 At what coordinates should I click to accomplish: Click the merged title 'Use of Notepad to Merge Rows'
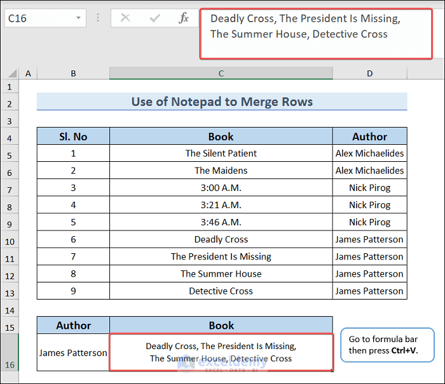click(x=222, y=102)
